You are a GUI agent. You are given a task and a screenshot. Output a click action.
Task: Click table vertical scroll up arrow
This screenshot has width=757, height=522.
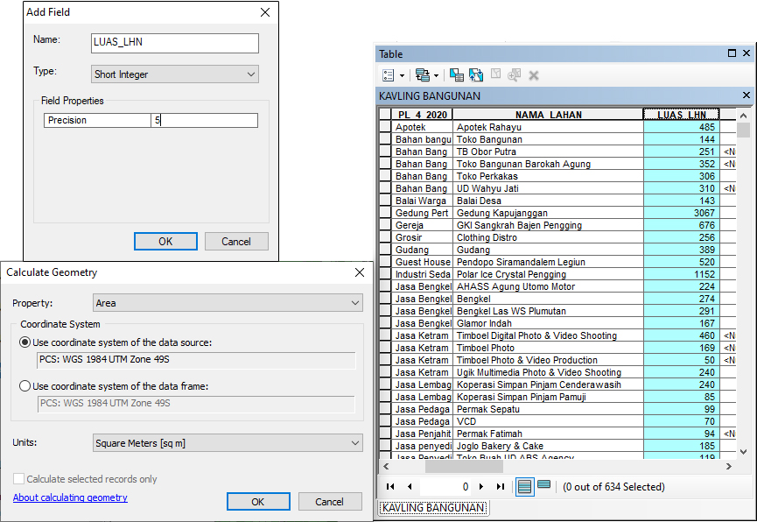(744, 116)
